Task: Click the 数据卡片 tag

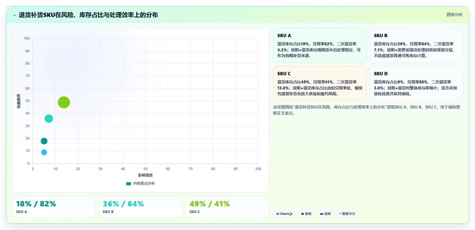Action: (347, 214)
